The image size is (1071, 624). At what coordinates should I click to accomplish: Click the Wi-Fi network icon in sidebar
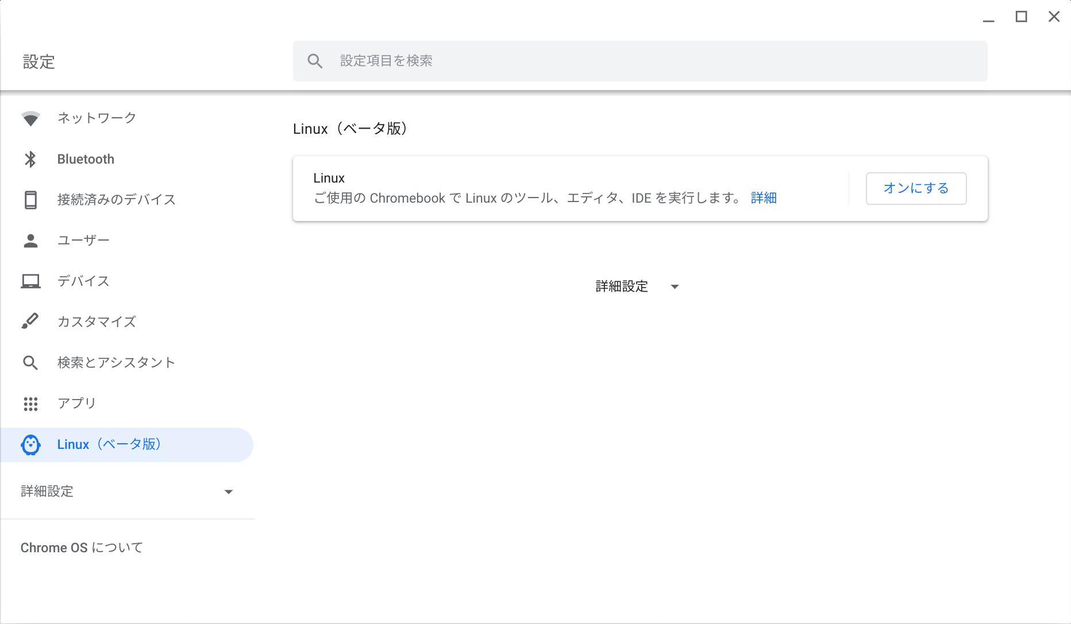point(30,118)
